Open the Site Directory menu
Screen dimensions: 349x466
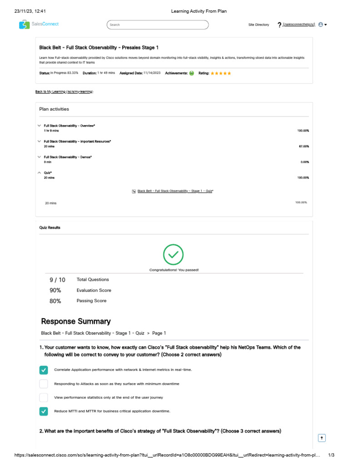pyautogui.click(x=259, y=25)
